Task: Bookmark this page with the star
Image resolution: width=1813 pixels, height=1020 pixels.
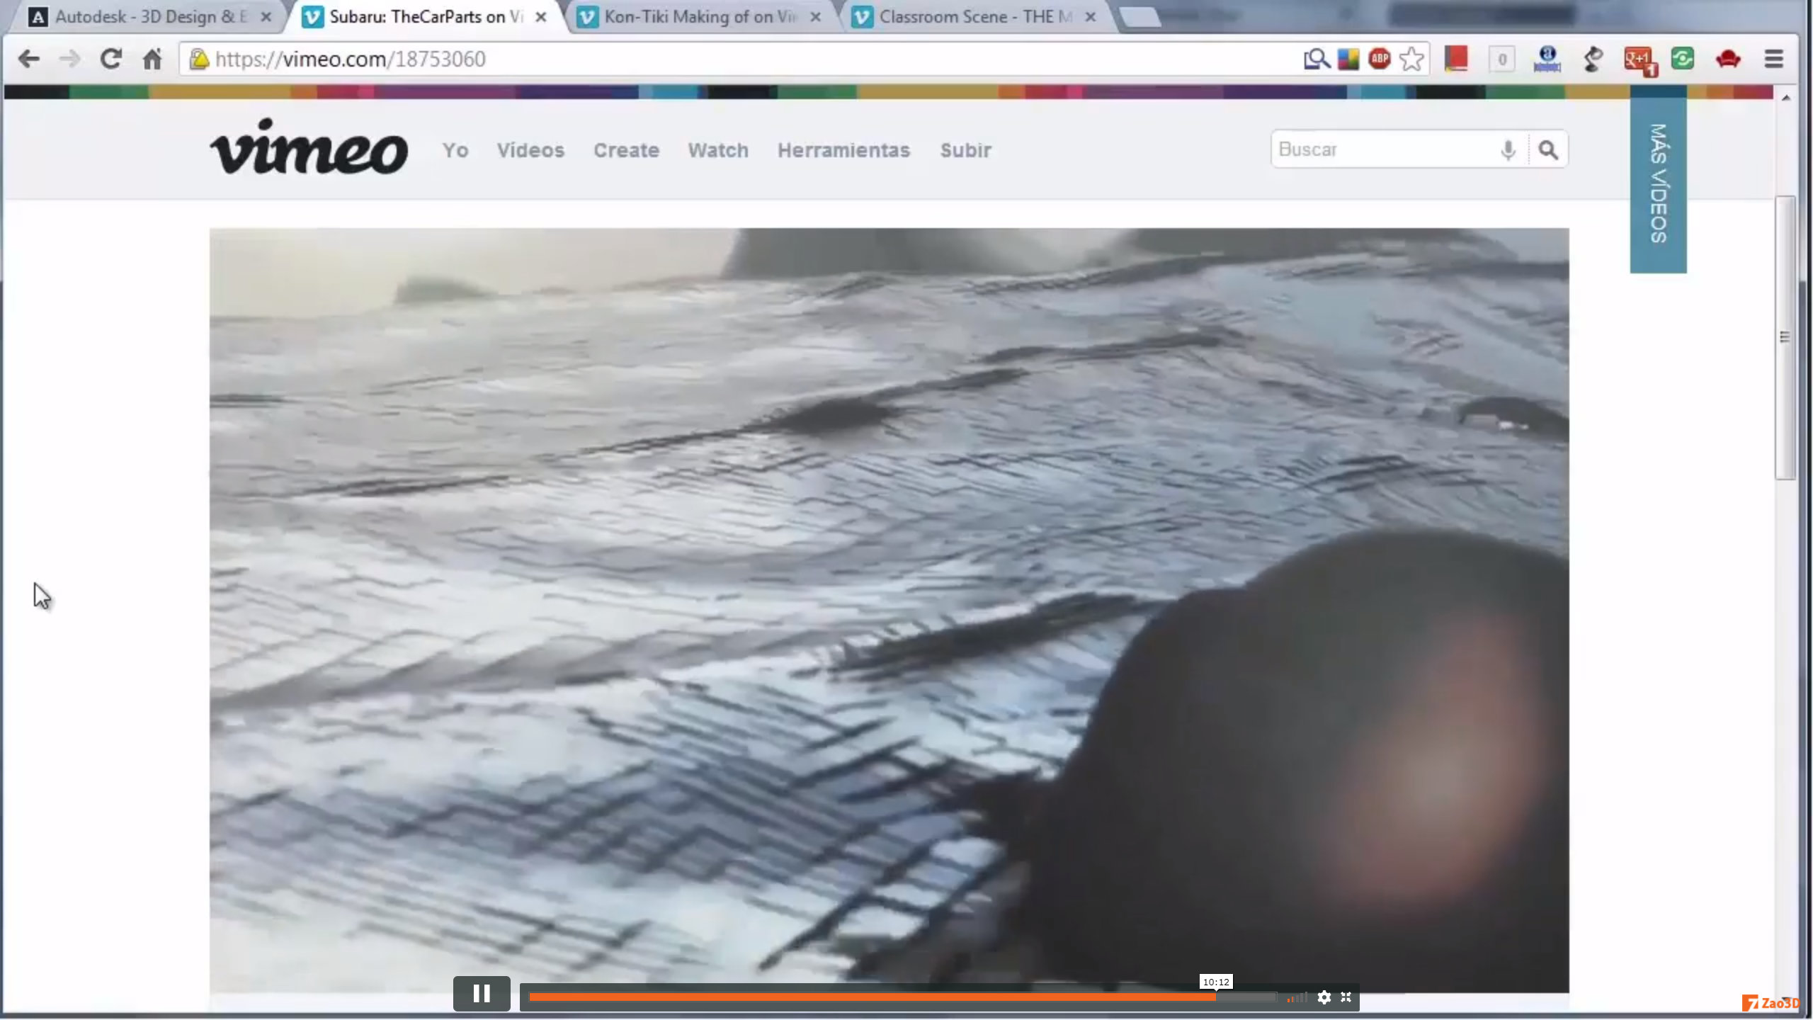Action: point(1411,59)
